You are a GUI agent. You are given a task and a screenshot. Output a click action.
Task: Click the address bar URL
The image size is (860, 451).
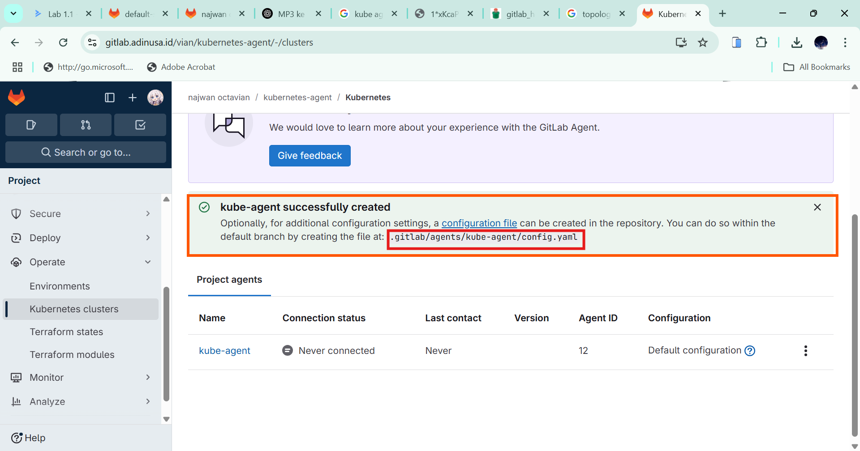(209, 43)
